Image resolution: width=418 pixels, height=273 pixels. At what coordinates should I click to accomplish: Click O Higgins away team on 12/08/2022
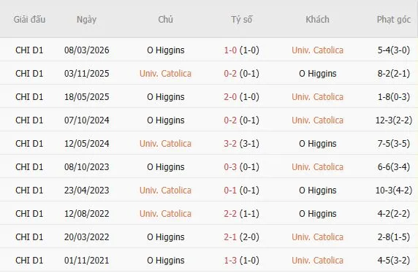point(317,214)
